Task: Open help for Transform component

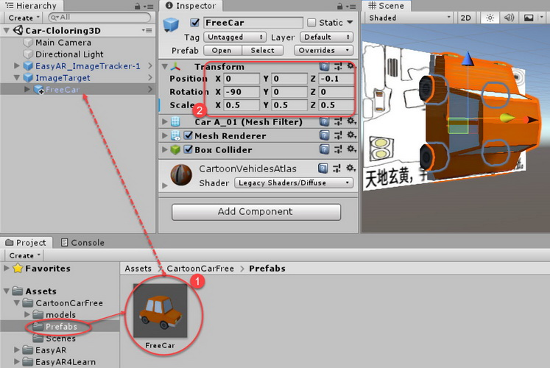Action: (x=324, y=66)
